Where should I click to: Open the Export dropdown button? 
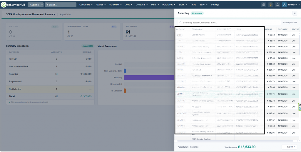[289, 147]
